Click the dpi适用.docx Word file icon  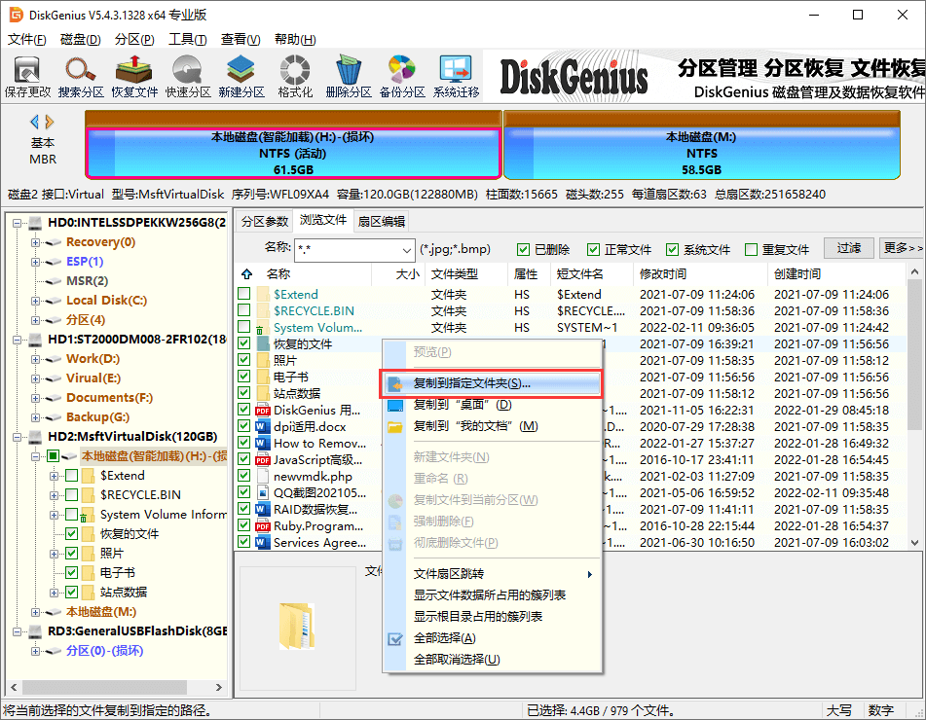(263, 427)
